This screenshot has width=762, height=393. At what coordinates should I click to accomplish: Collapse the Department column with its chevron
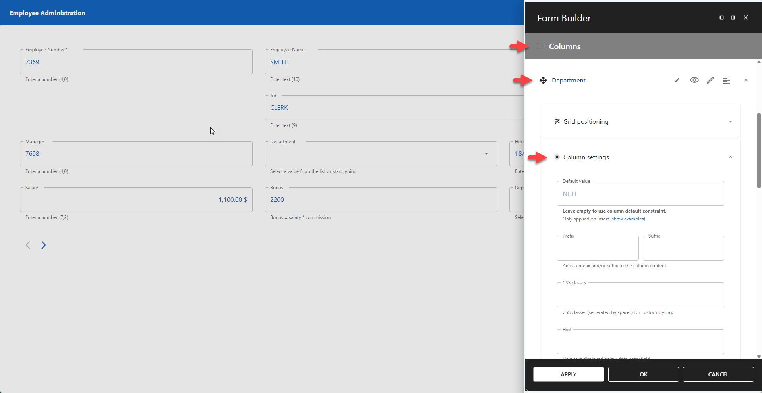tap(746, 80)
